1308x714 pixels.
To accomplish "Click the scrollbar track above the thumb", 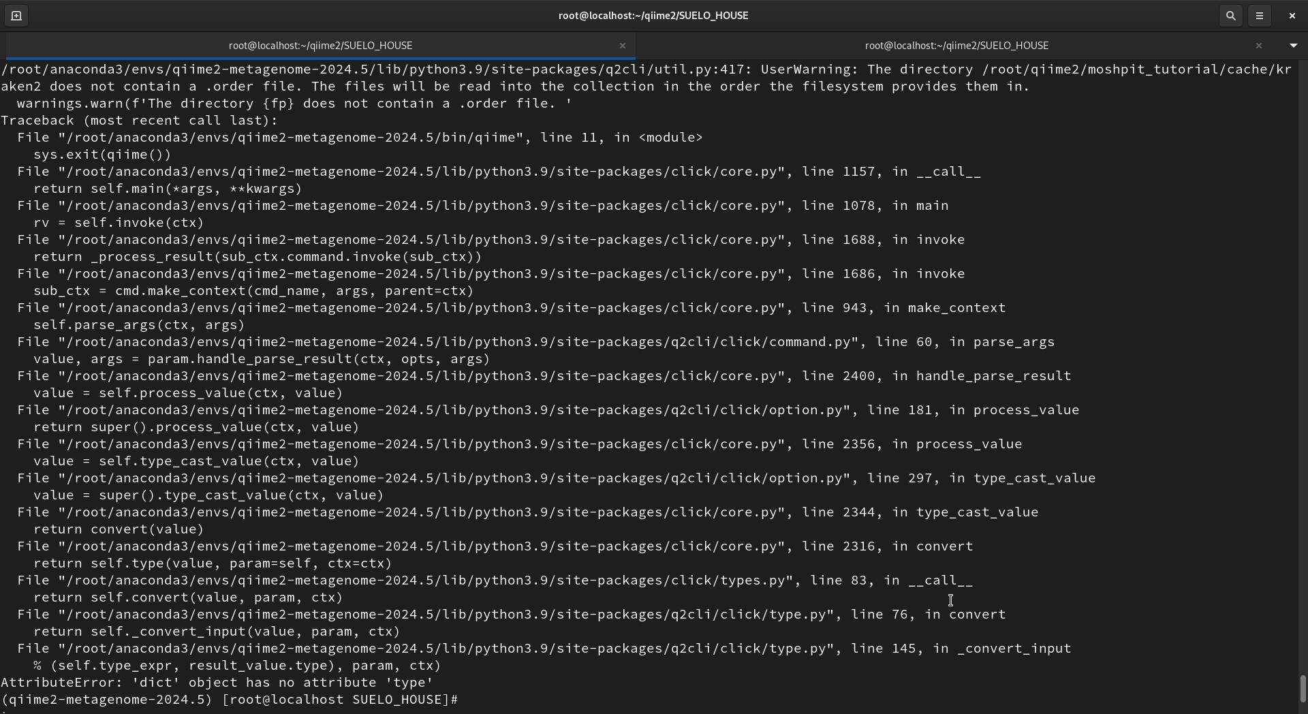I will click(x=1303, y=341).
